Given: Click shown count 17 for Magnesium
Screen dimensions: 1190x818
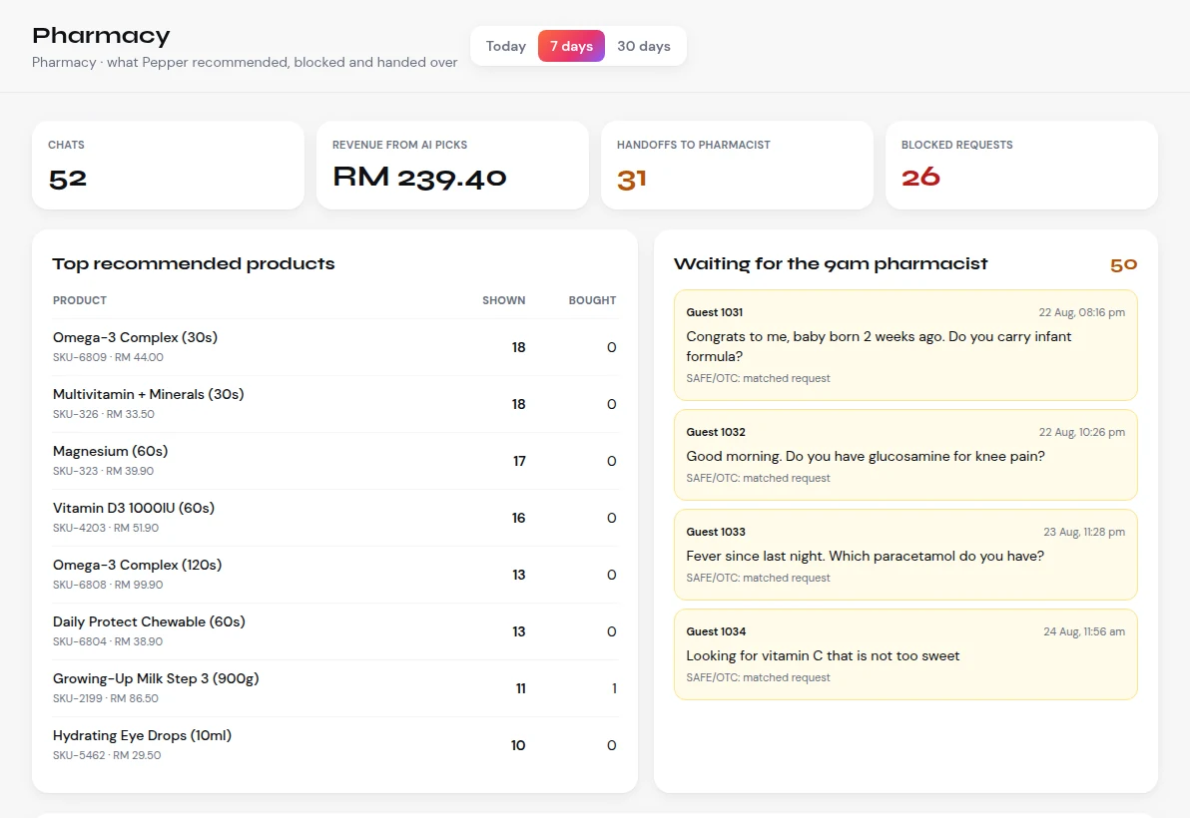Looking at the screenshot, I should [x=519, y=461].
